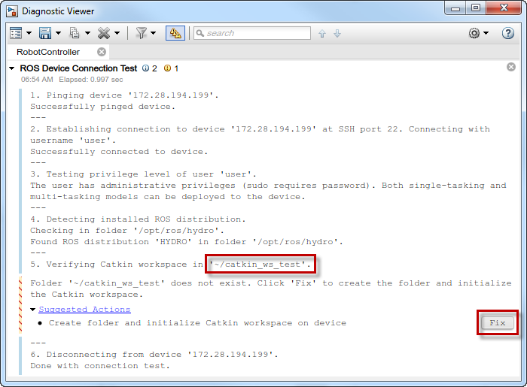Close the RobotController tab
Viewport: 527px width, 387px height.
point(102,52)
